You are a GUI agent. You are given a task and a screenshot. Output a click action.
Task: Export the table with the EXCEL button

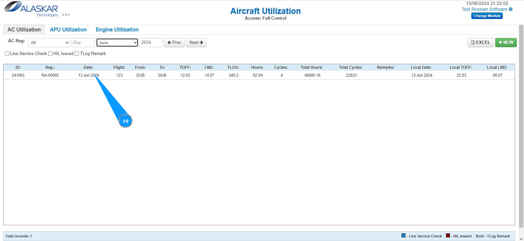(480, 43)
